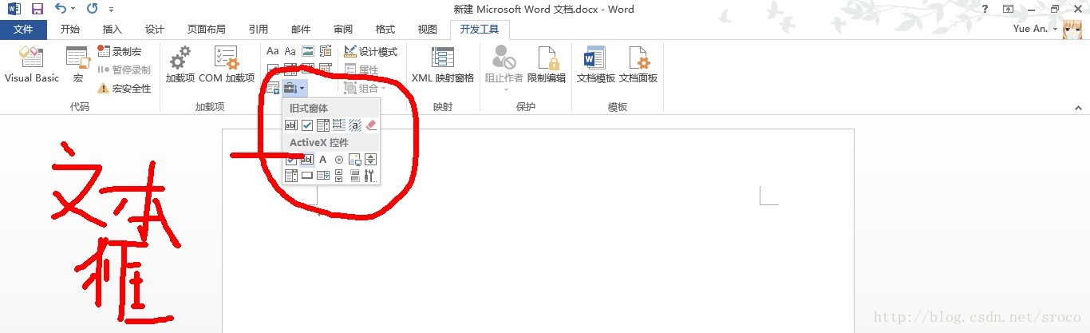Viewport: 1090px width, 333px height.
Task: Insert ActiveX combo box control
Action: [x=291, y=176]
